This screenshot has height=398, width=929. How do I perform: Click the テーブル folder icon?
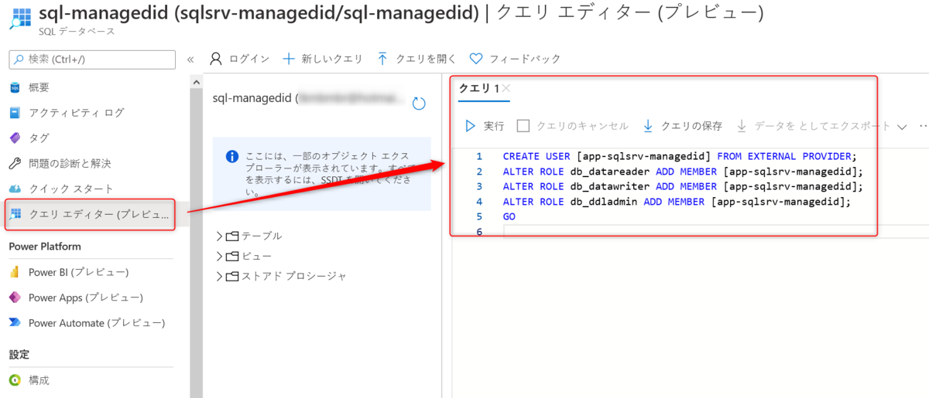tap(232, 236)
